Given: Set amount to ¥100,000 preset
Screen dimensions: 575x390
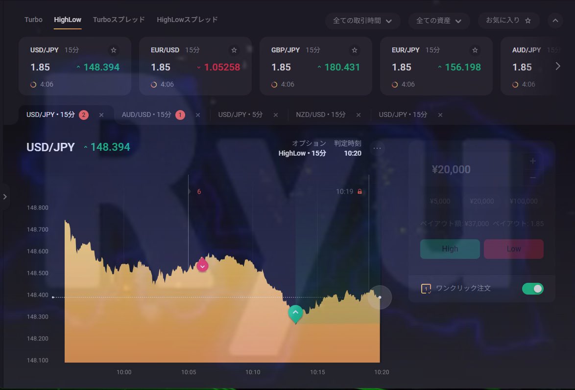Looking at the screenshot, I should [x=523, y=201].
